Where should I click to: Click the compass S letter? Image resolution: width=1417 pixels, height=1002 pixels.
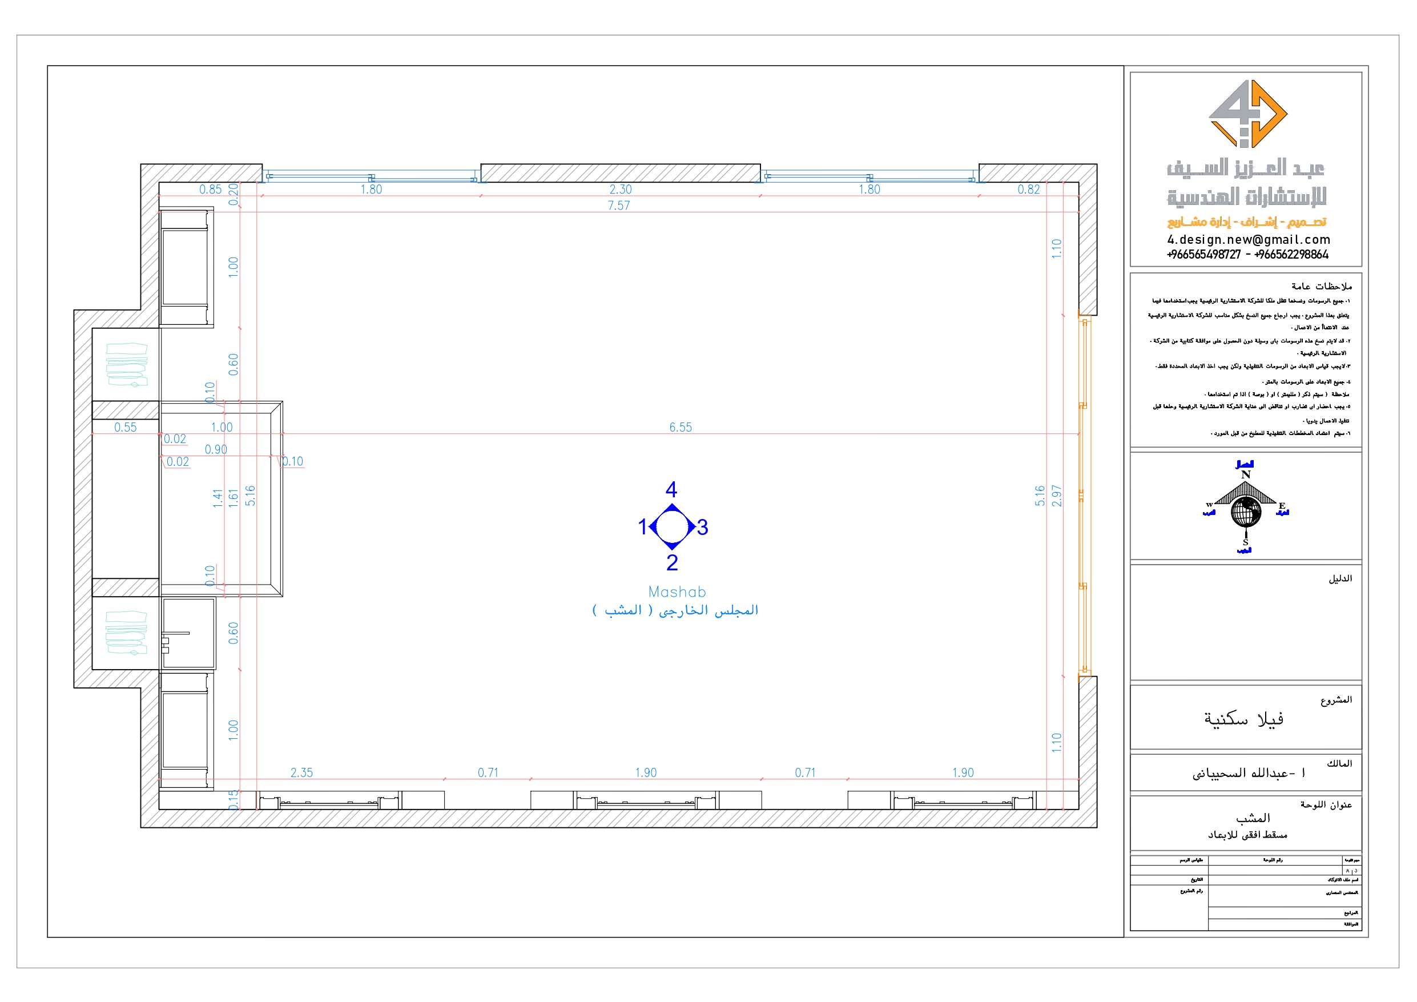pyautogui.click(x=1245, y=542)
